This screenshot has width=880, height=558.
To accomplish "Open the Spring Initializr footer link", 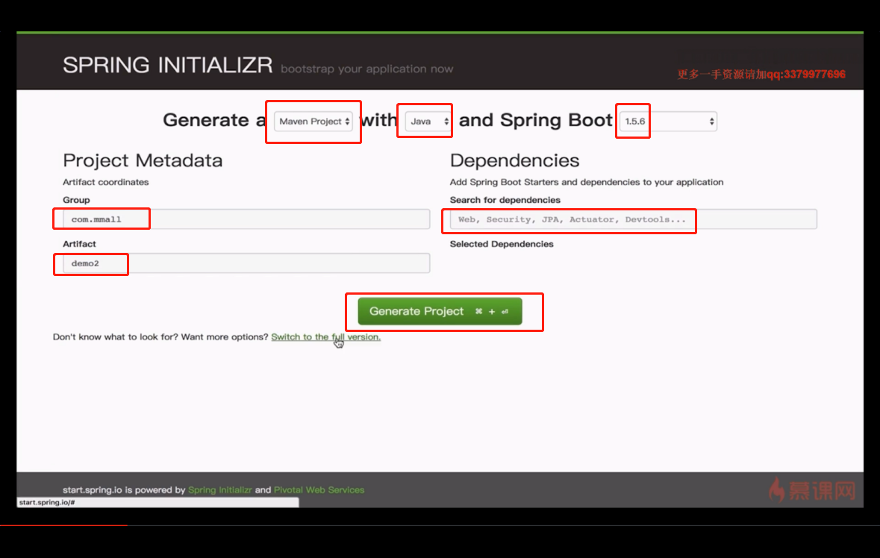I will pos(220,489).
